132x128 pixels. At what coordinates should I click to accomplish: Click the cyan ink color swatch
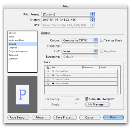coord(53,71)
